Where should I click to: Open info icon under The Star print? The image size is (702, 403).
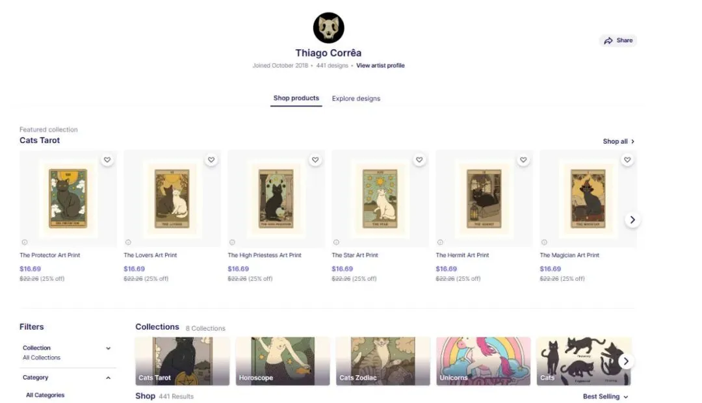pos(336,242)
